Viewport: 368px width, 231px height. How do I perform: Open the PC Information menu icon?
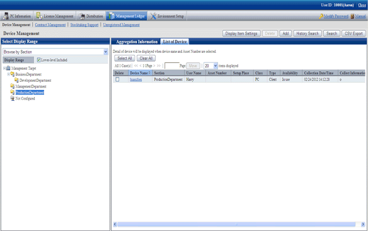tap(6, 16)
